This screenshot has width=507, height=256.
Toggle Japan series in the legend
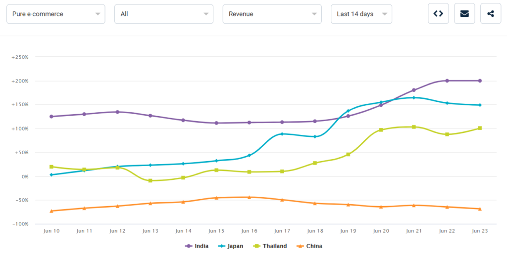coord(231,246)
